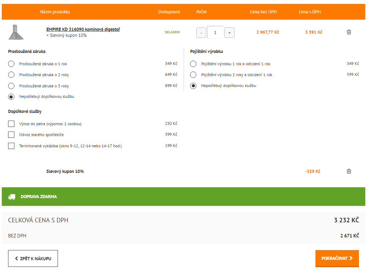Check Odvoz starého spotřebiče option
The width and height of the screenshot is (366, 276).
click(11, 135)
